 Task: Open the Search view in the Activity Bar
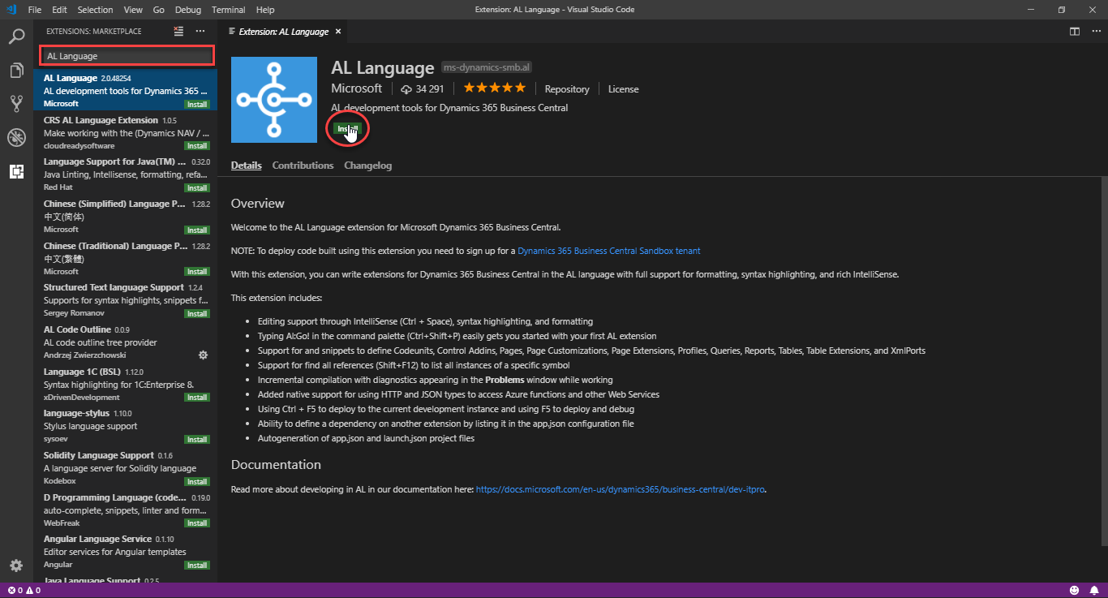click(16, 36)
